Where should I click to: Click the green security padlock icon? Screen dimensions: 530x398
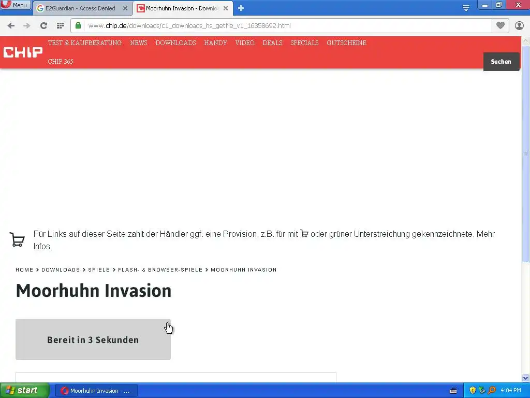[78, 25]
